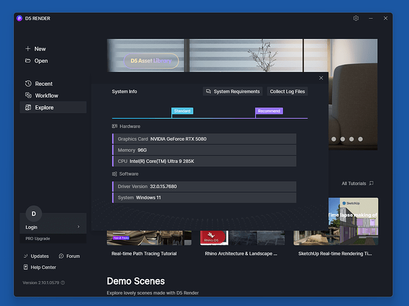Click the D5 Render logo icon

coord(20,18)
